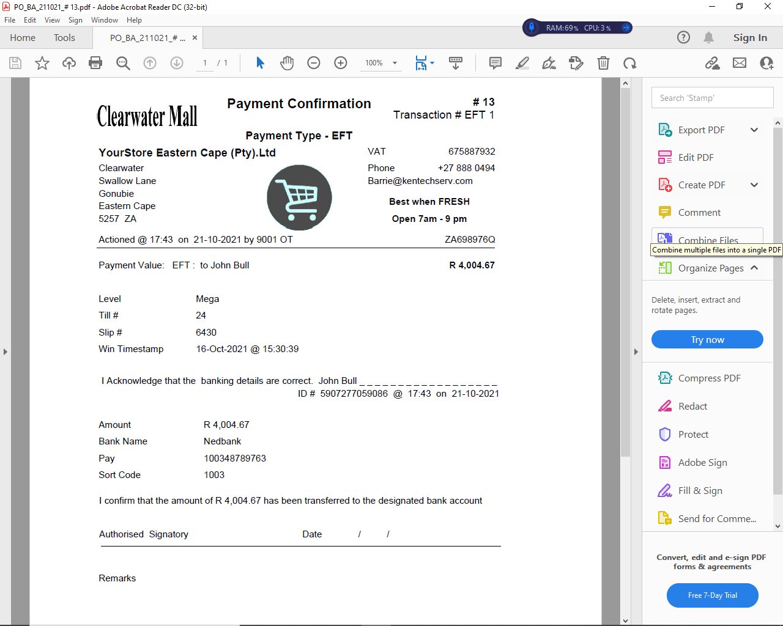
Task: Close the PO_BA_211021 document tab
Action: pyautogui.click(x=195, y=38)
